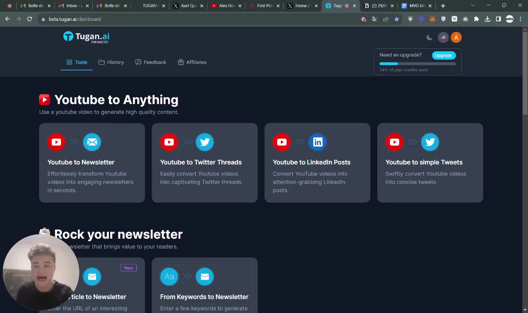528x313 pixels.
Task: View site information lock icon
Action: tap(43, 19)
